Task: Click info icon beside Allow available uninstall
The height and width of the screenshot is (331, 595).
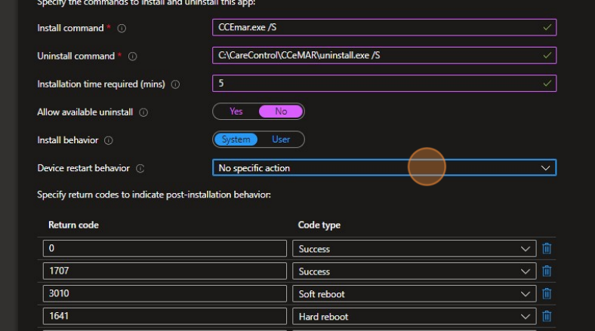Action: (143, 112)
